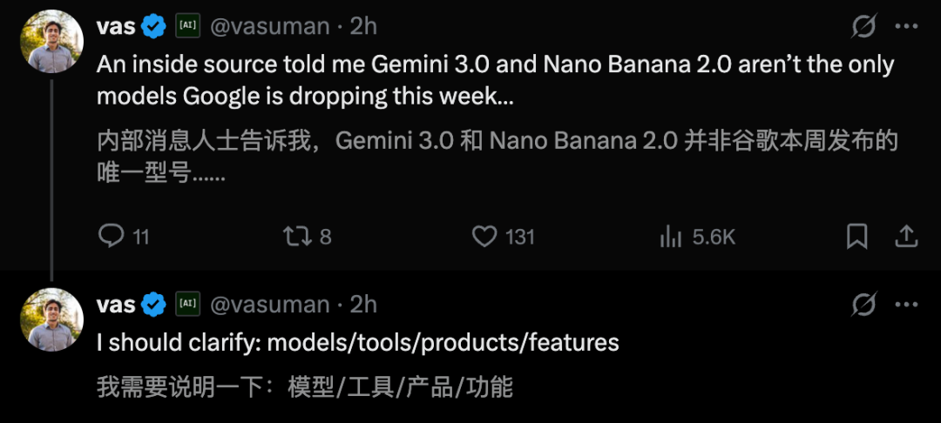Open vas avatar on the reply tweet
Screen dimensions: 941x423
pos(51,319)
